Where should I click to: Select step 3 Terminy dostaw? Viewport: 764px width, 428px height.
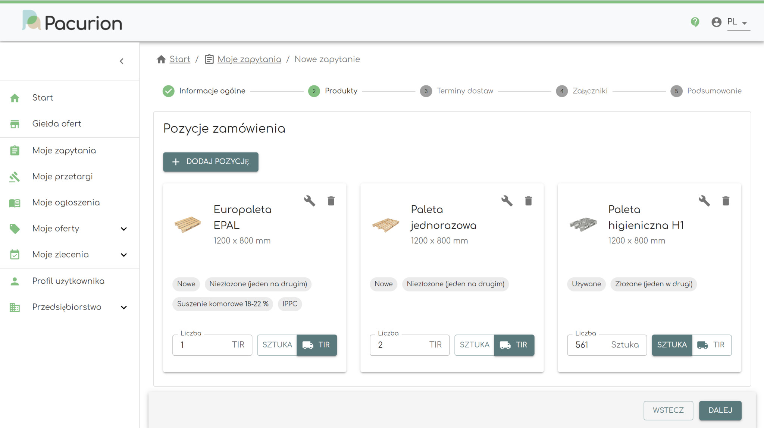coord(456,91)
